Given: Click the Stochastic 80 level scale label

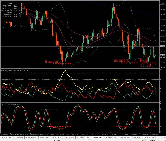Looking at the screenshot, I should coord(161,109).
